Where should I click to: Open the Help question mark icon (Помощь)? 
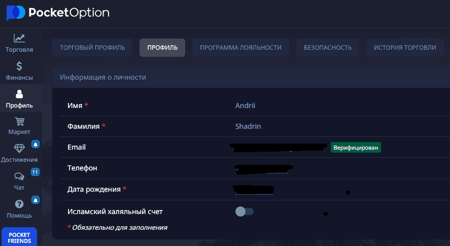point(19,204)
